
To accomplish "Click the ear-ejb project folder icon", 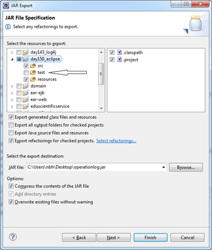I will (x=26, y=93).
